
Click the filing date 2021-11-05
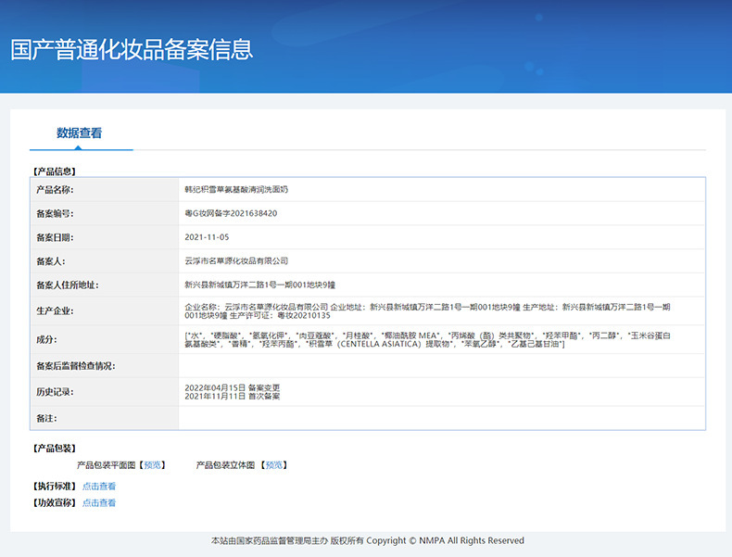coord(206,237)
